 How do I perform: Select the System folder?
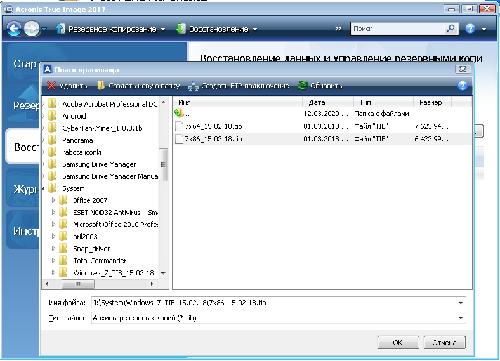67,188
